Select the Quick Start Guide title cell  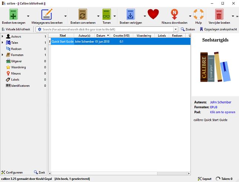[x=62, y=42]
